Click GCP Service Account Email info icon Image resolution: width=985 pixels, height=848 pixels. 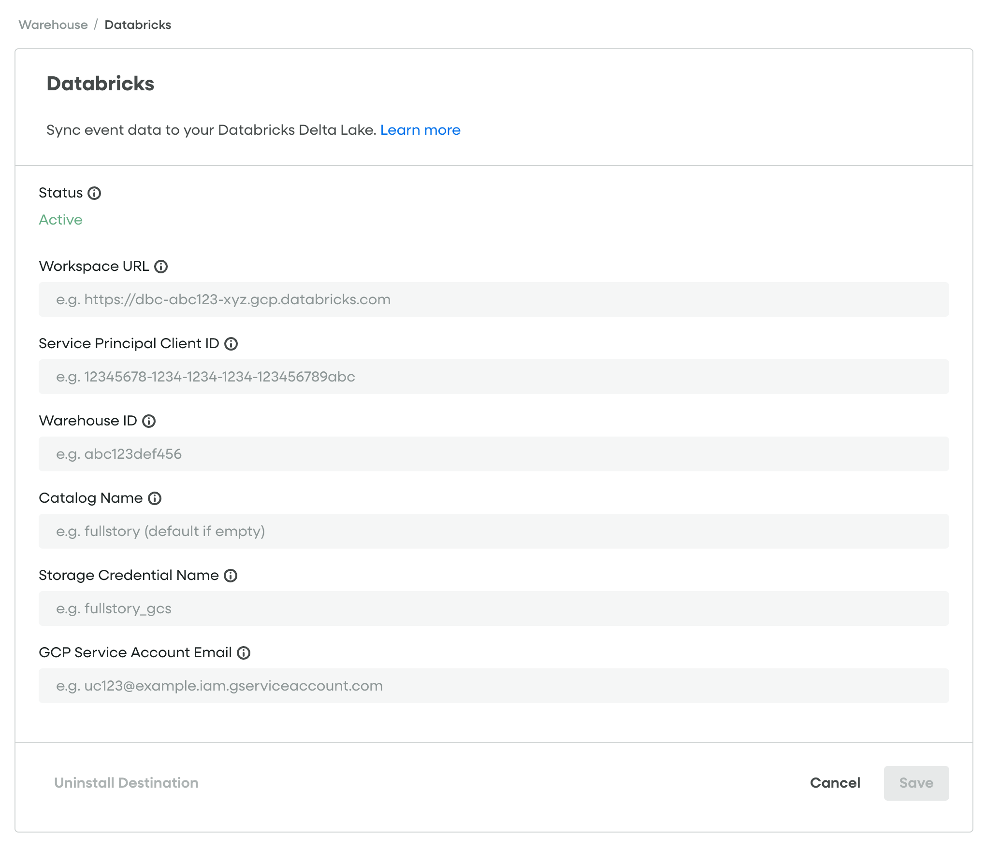244,653
